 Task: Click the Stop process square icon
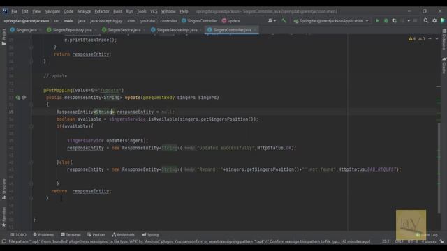pos(415,20)
